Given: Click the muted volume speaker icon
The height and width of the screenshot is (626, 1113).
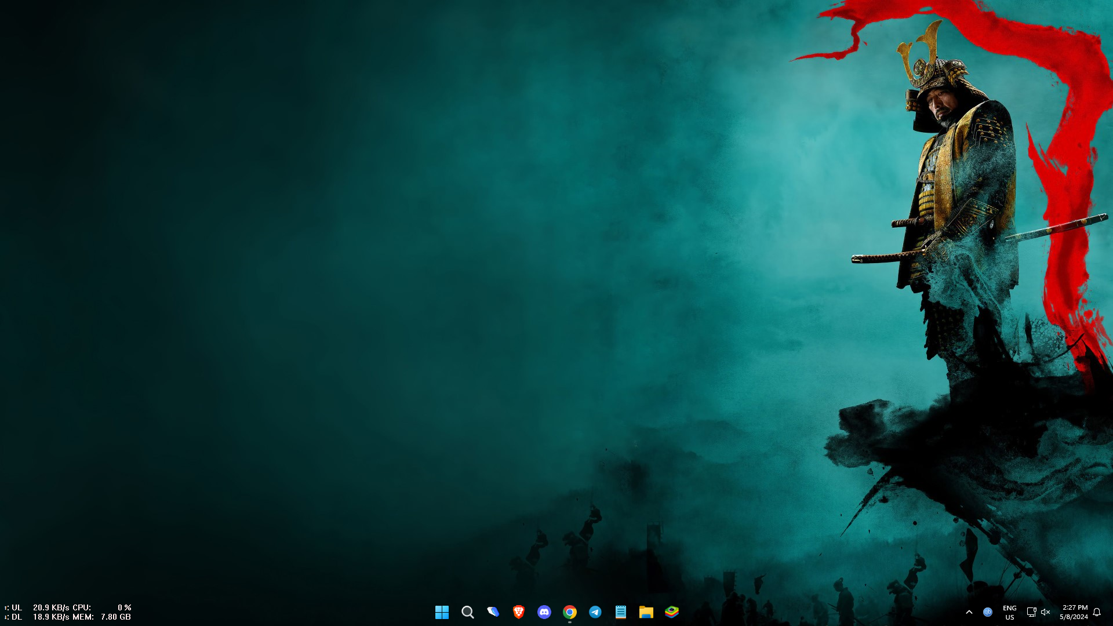Looking at the screenshot, I should 1046,612.
